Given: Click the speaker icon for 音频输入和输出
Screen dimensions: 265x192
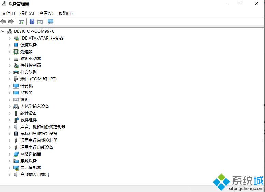Looking at the screenshot, I should pyautogui.click(x=16, y=175).
